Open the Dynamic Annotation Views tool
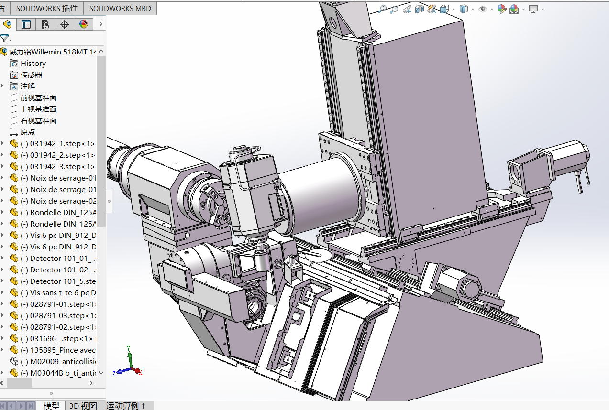 [x=432, y=9]
